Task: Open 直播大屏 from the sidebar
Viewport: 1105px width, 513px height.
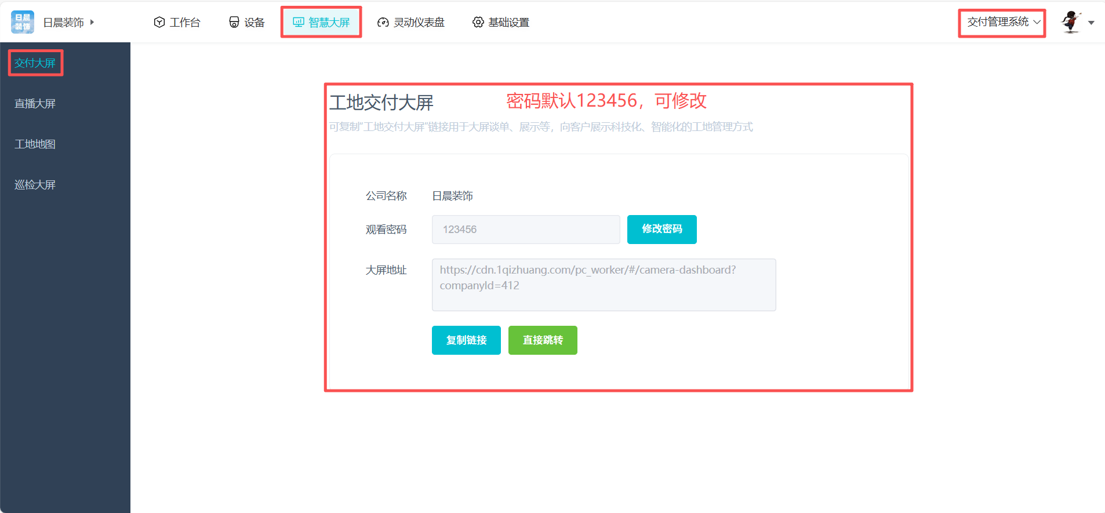Action: [35, 104]
